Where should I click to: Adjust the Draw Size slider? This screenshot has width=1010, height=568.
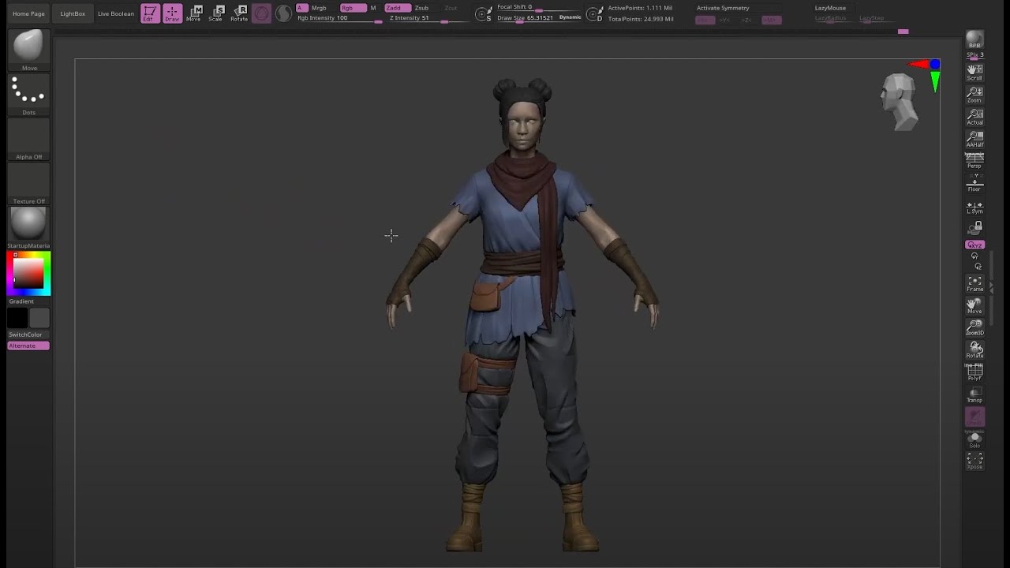pyautogui.click(x=527, y=18)
